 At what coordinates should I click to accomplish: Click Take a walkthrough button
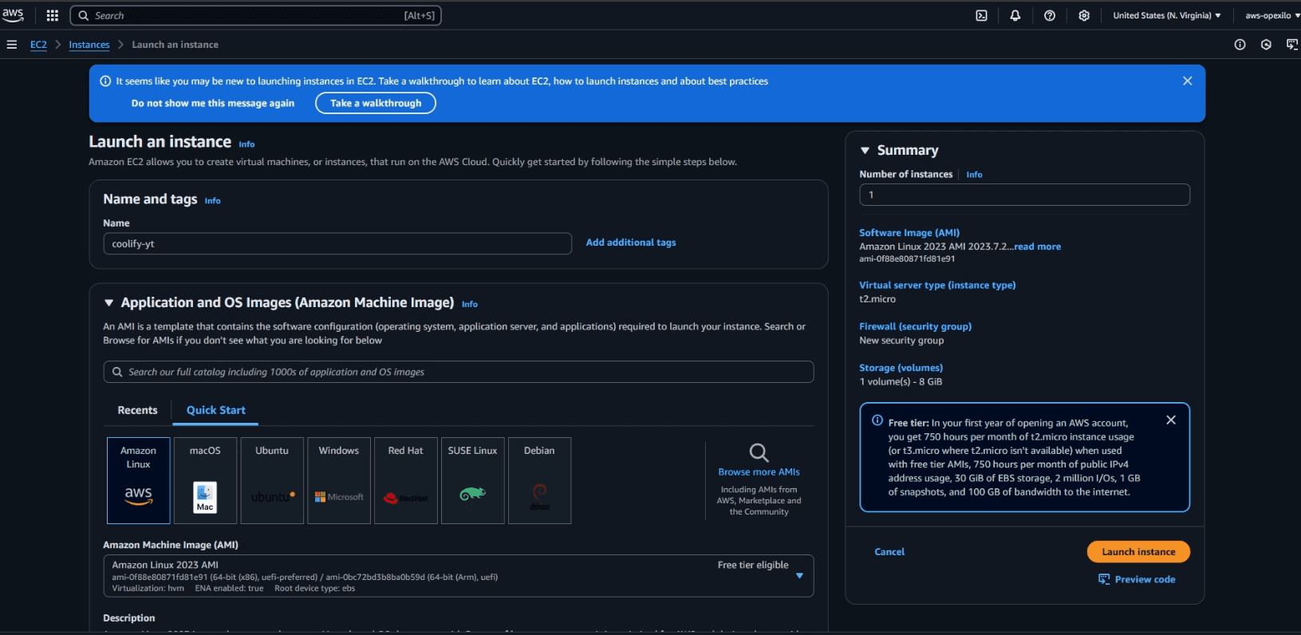point(376,103)
